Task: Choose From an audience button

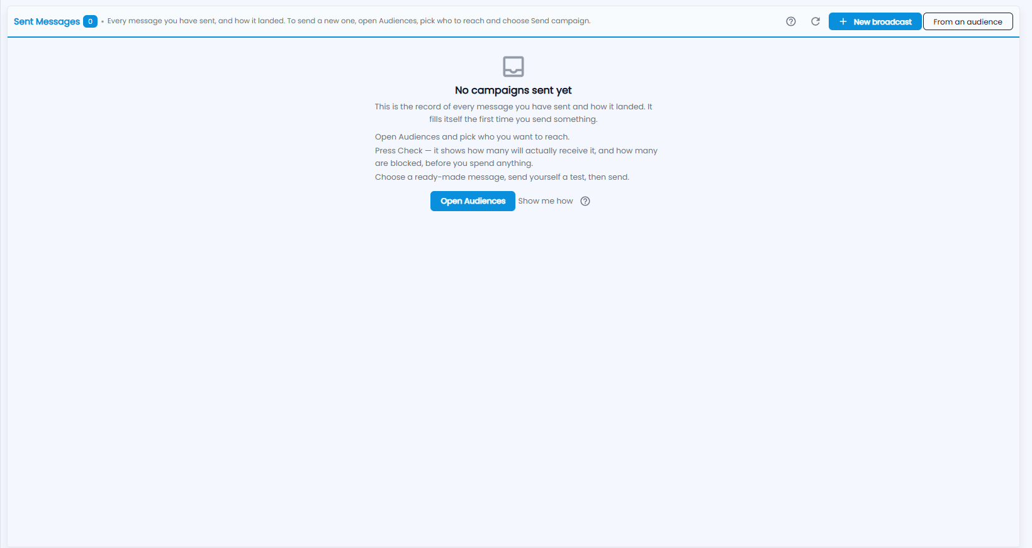Action: [x=968, y=21]
